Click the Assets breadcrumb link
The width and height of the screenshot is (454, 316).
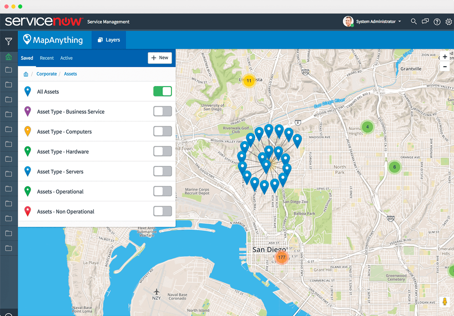[x=70, y=74]
